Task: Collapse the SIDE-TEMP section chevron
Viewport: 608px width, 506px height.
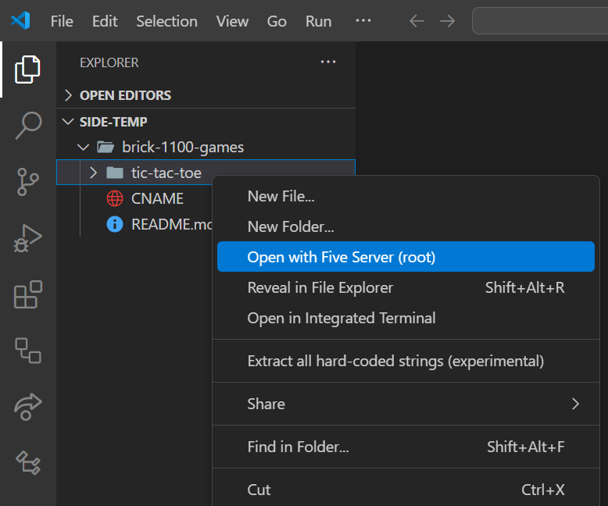Action: (68, 122)
